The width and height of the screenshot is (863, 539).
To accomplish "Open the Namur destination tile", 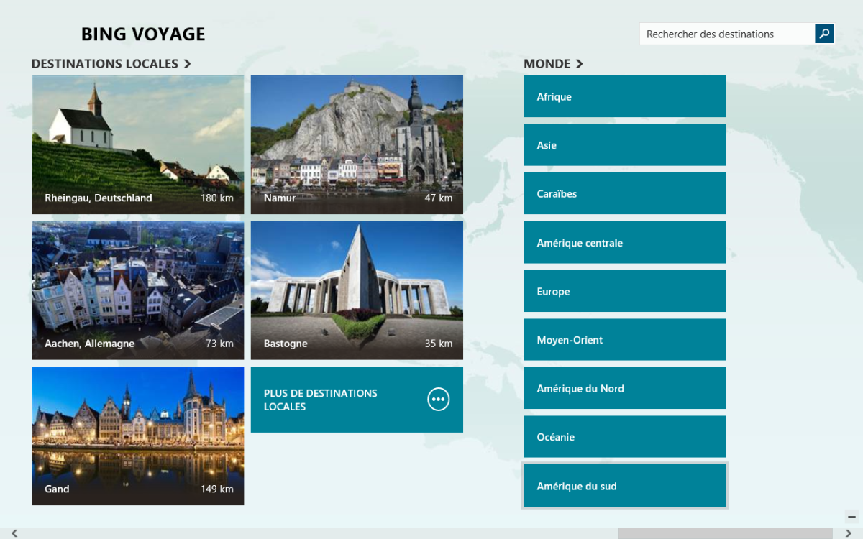I will click(x=357, y=144).
